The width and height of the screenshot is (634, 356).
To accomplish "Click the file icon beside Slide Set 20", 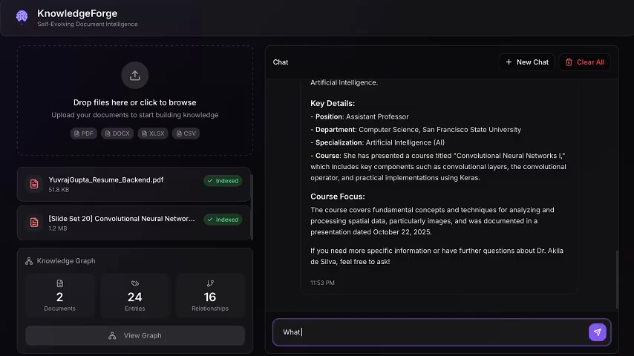I will tap(34, 222).
